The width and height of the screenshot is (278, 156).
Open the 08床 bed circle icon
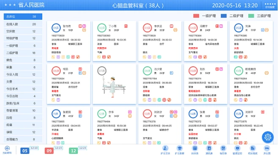pyautogui.click(x=147, y=71)
